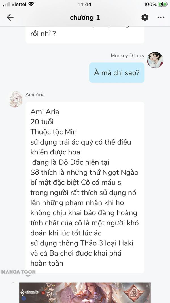The width and height of the screenshot is (170, 303).
Task: Tap the MangaToon watermark logo
Action: pyautogui.click(x=18, y=272)
